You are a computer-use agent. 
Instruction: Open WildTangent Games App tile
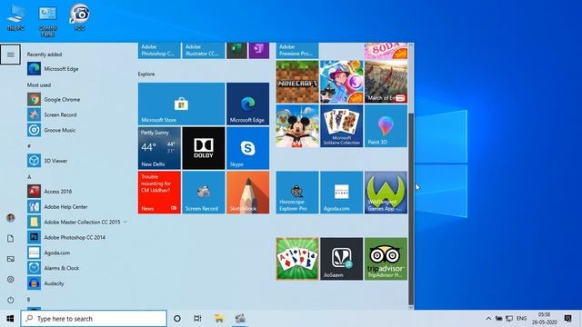click(386, 193)
